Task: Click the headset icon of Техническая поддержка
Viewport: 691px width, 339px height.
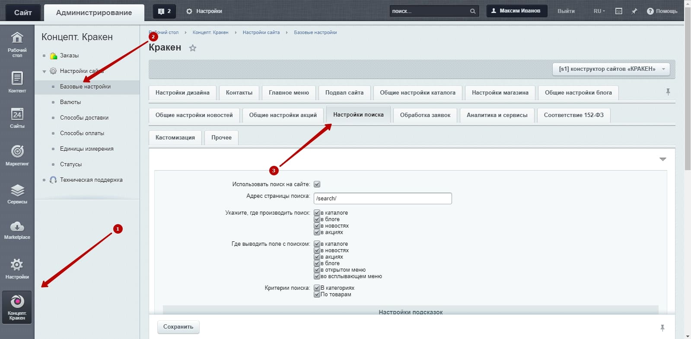Action: pos(53,180)
